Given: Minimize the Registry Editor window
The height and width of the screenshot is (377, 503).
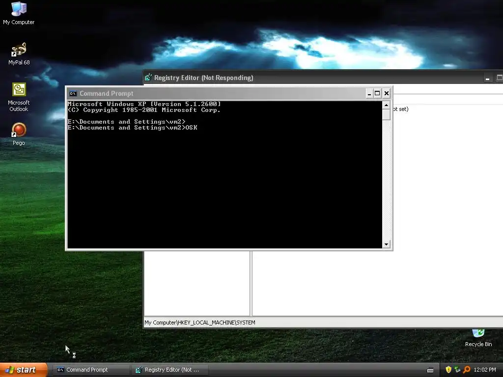Looking at the screenshot, I should point(488,78).
